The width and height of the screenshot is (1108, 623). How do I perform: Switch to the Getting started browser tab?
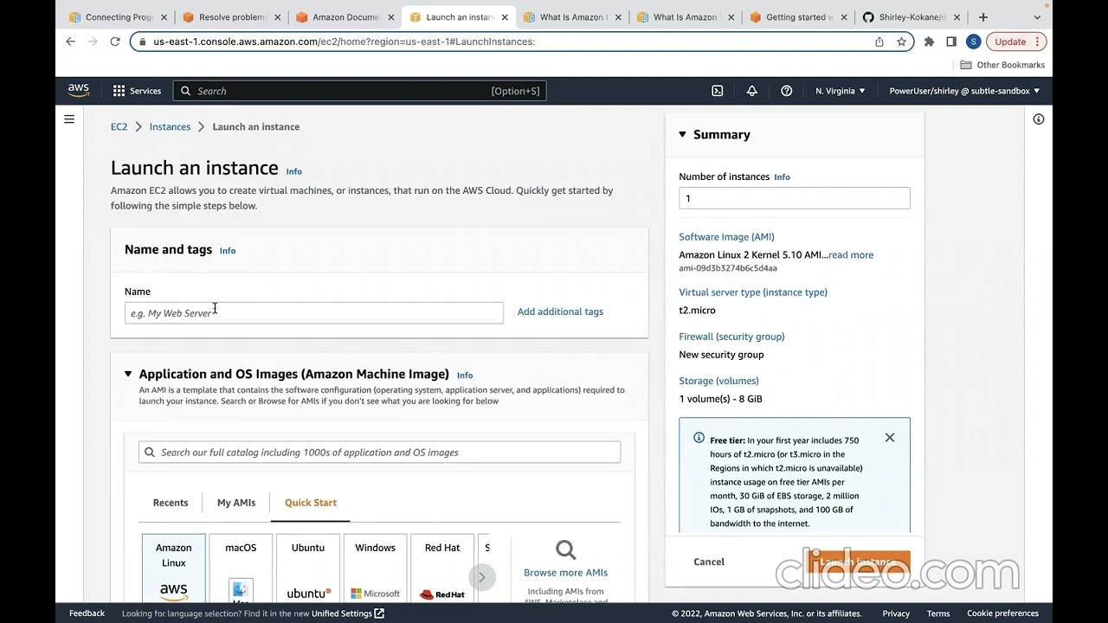click(797, 17)
